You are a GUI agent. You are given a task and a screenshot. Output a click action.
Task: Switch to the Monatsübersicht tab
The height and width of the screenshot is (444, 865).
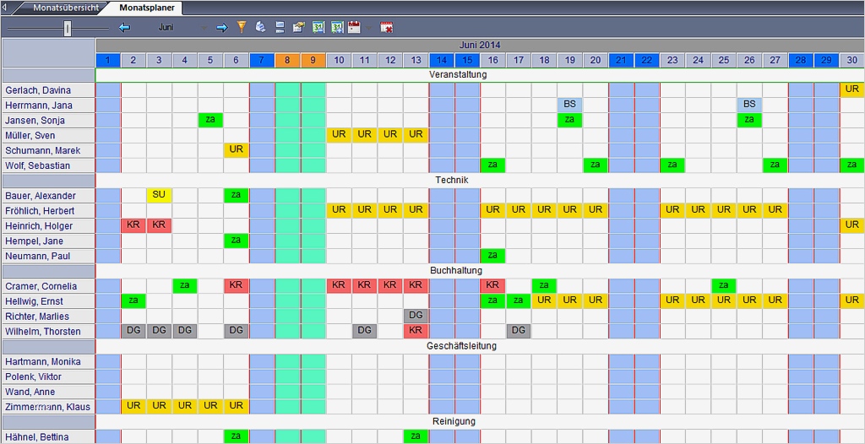[66, 8]
